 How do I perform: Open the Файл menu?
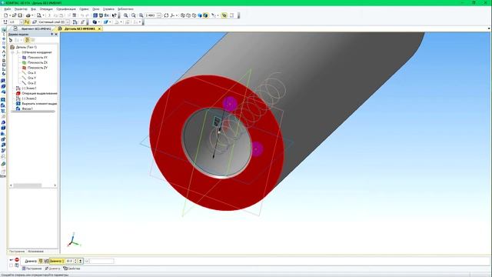[x=8, y=9]
